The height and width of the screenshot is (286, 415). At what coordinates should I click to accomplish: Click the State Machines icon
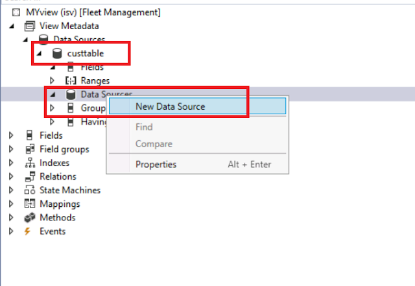pos(29,190)
